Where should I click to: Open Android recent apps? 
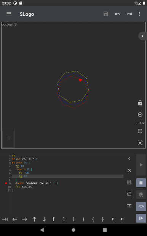(x=105, y=230)
